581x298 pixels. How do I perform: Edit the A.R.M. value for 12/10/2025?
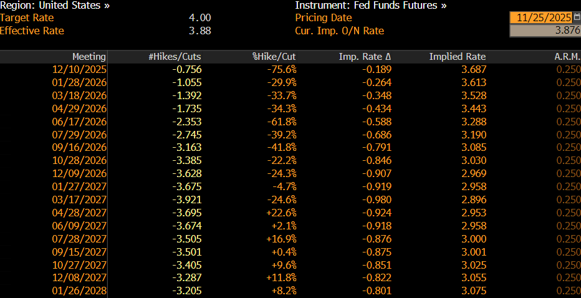[x=568, y=69]
